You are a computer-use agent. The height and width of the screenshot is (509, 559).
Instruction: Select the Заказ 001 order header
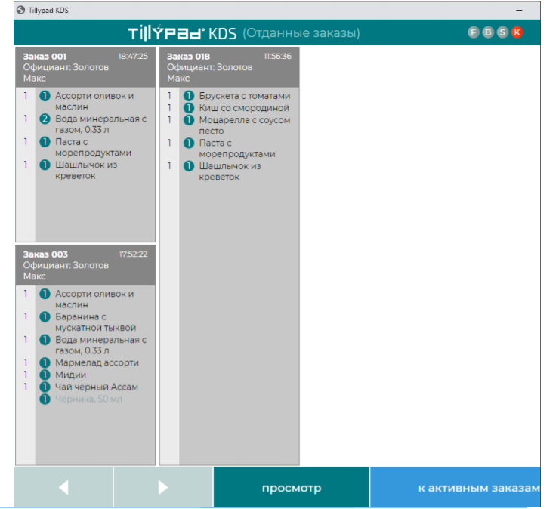click(x=85, y=67)
